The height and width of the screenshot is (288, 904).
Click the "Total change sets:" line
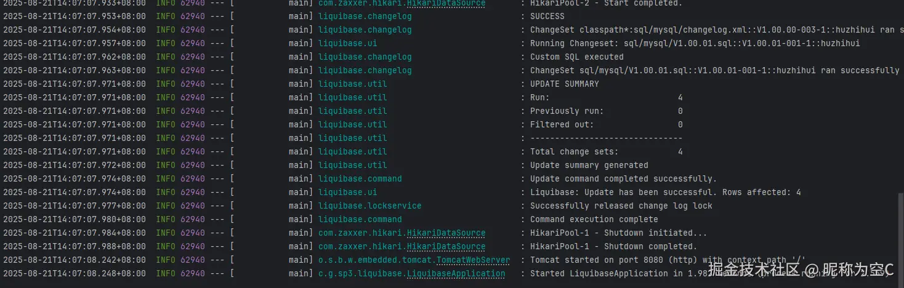(574, 152)
